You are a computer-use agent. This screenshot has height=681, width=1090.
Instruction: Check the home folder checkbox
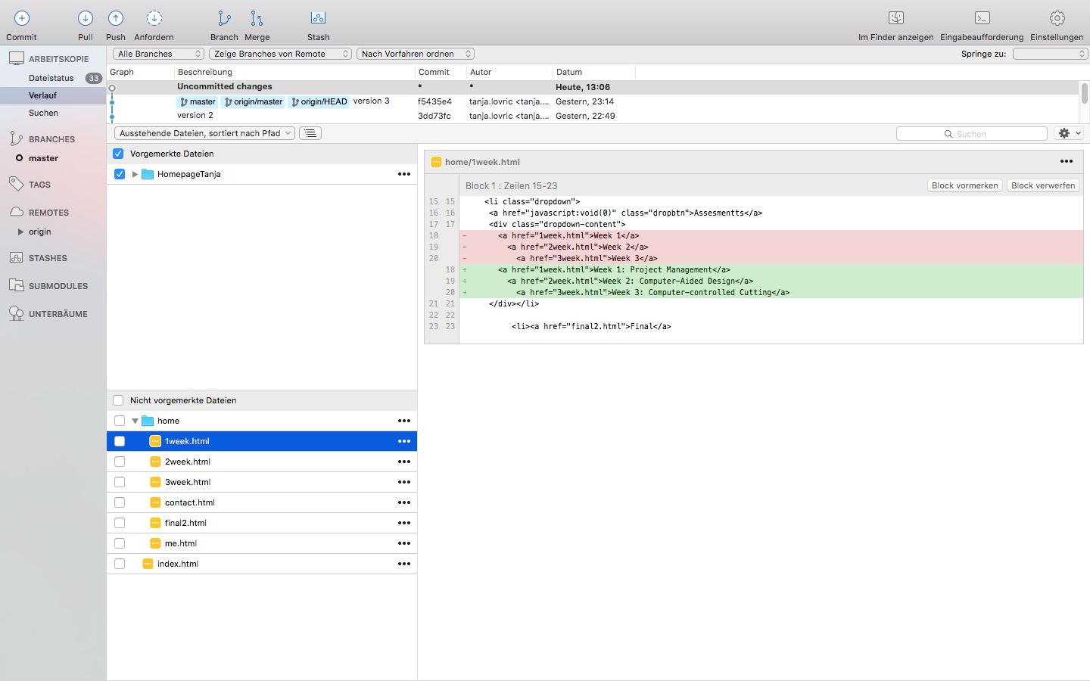coord(120,421)
